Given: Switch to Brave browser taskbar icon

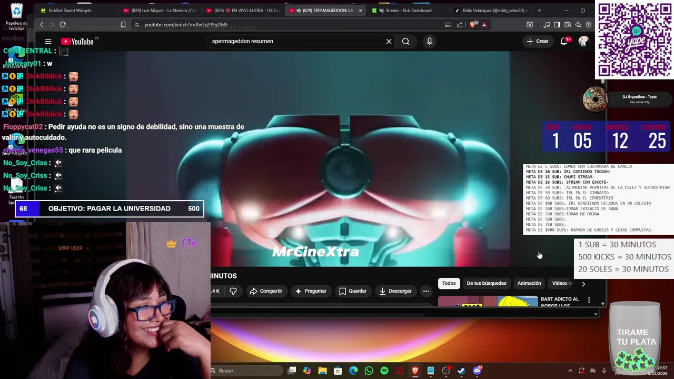Looking at the screenshot, I should 415,371.
